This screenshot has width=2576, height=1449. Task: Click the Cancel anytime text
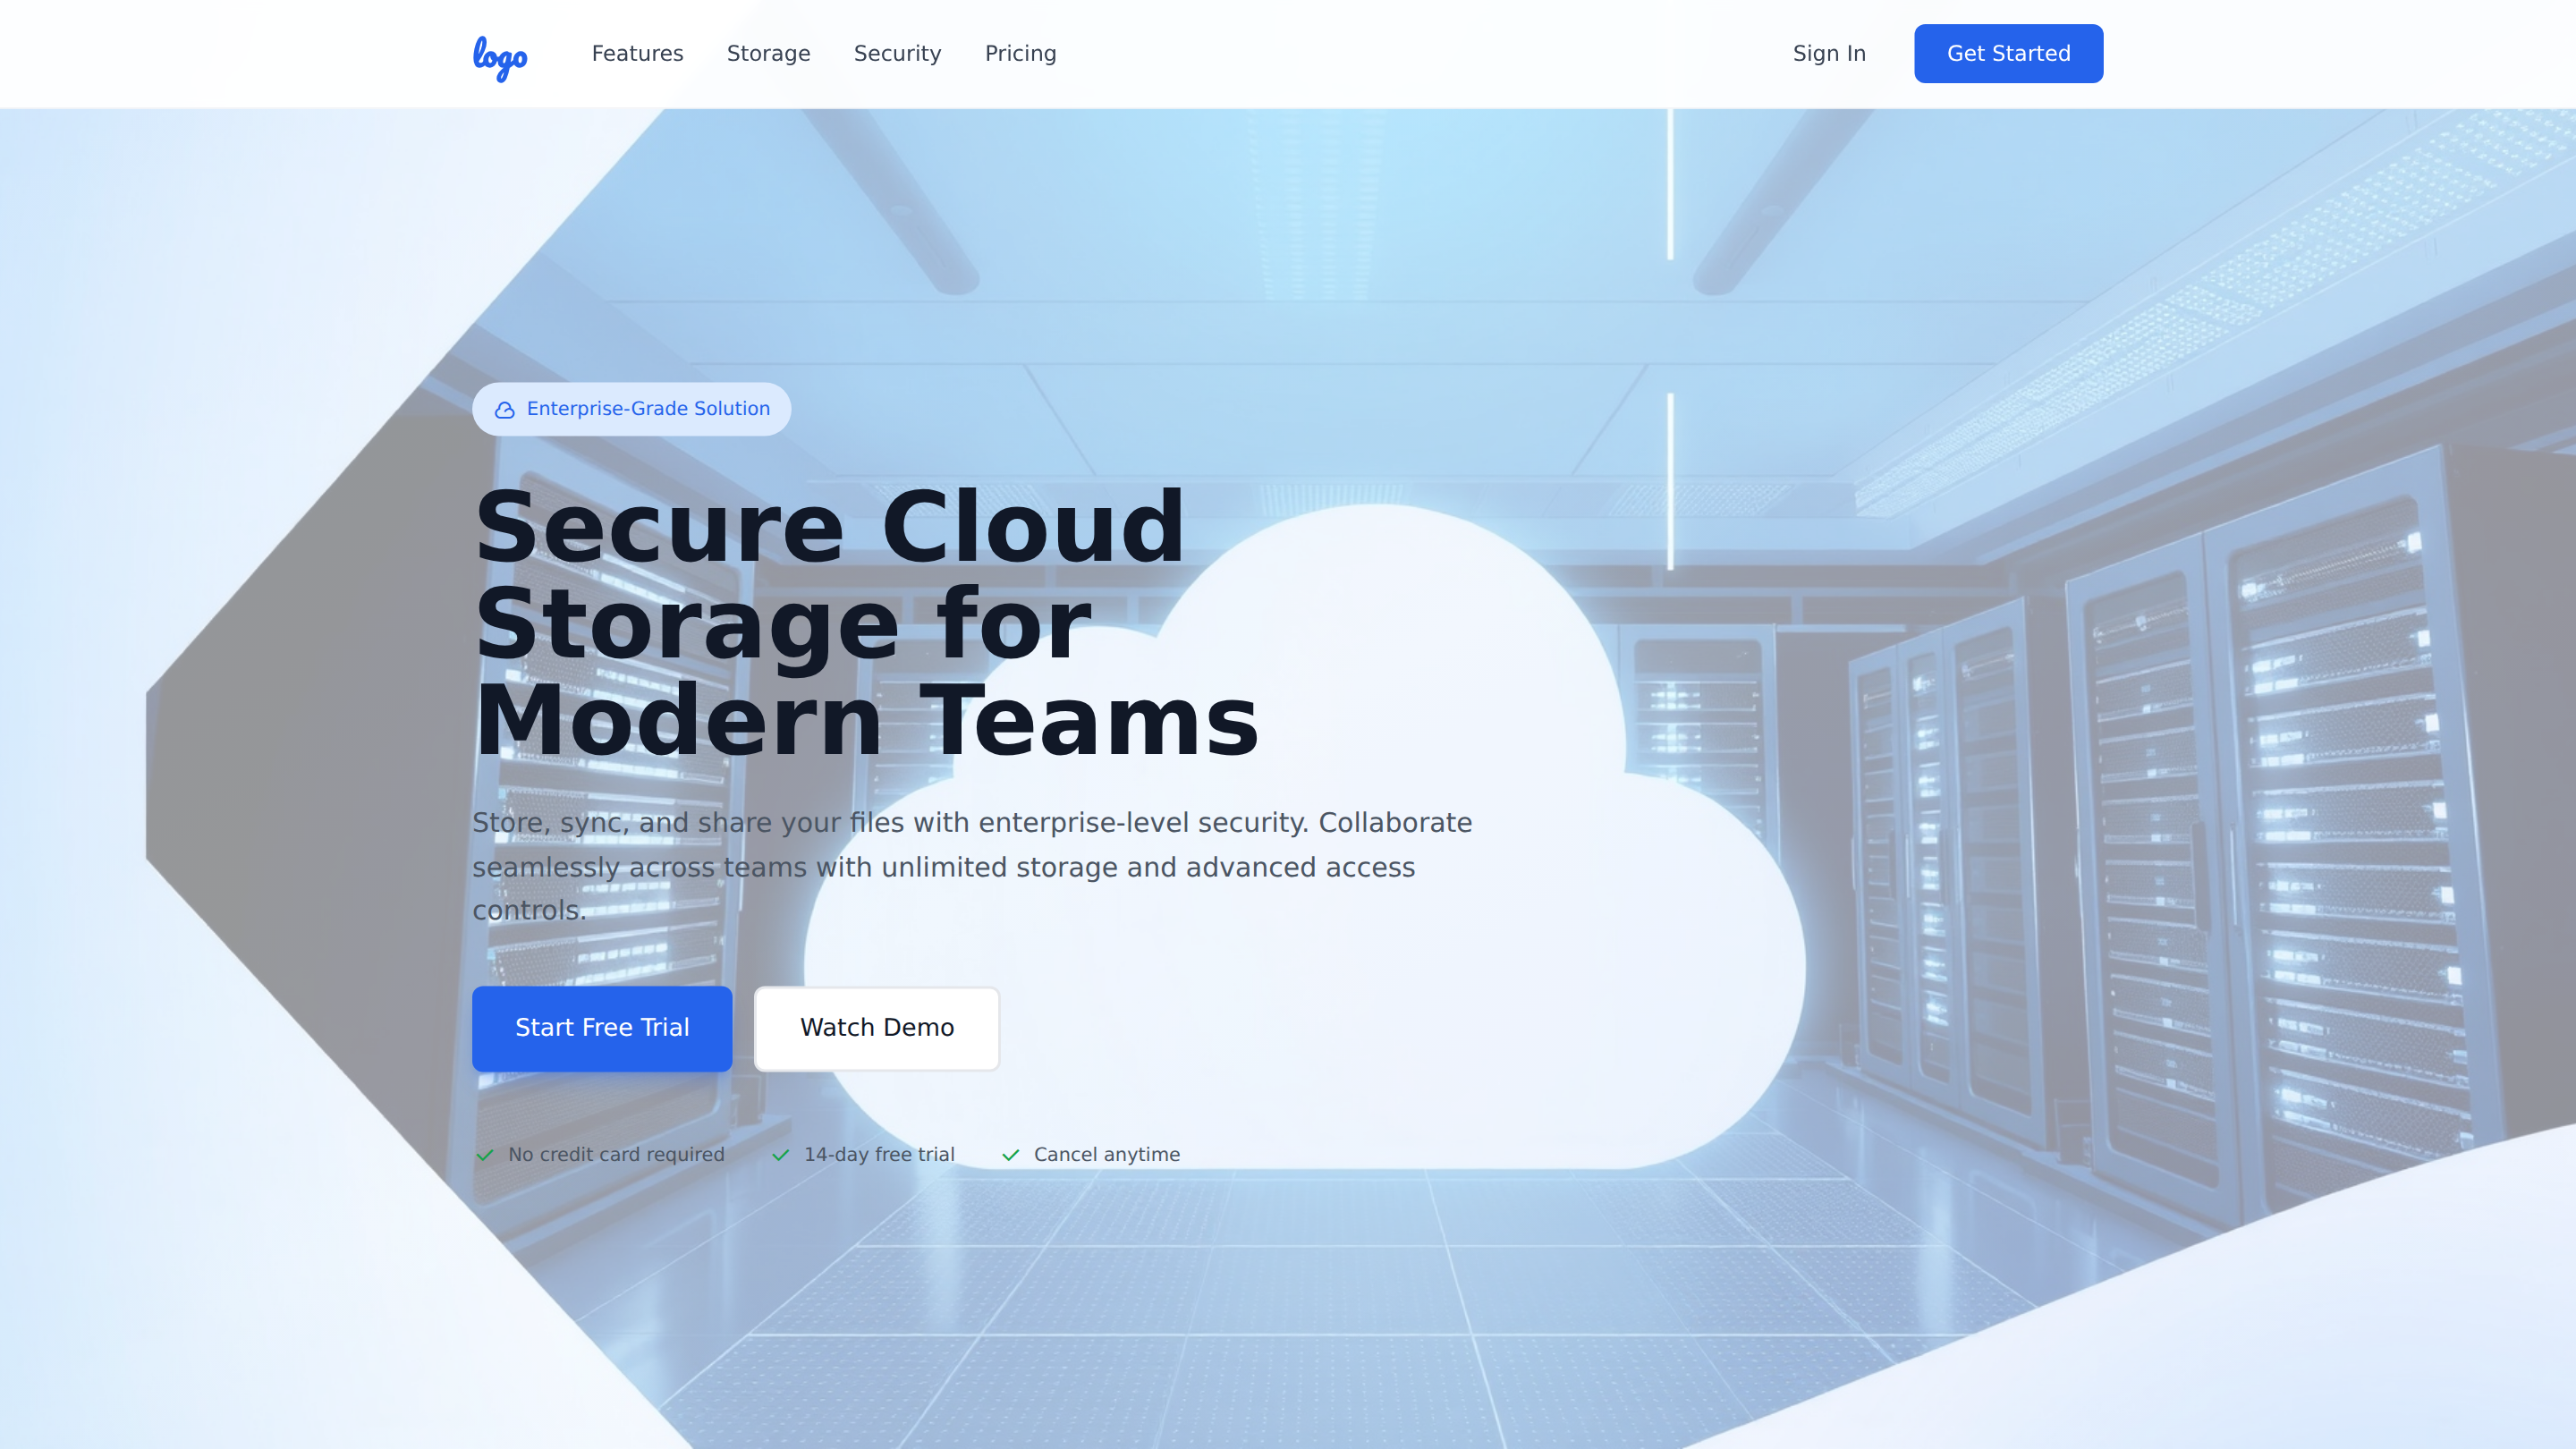pos(1106,1154)
